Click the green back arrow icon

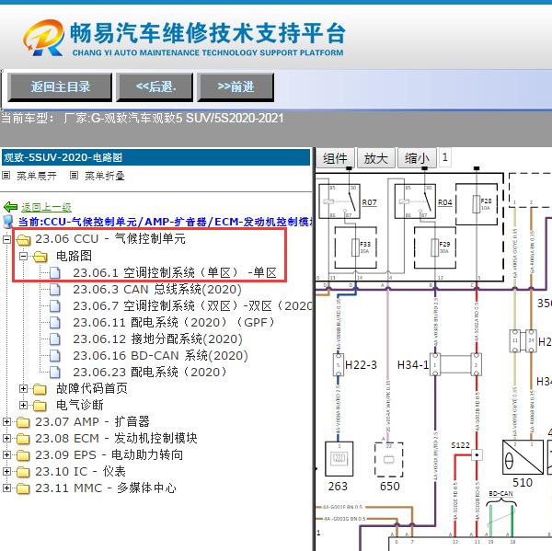10,207
